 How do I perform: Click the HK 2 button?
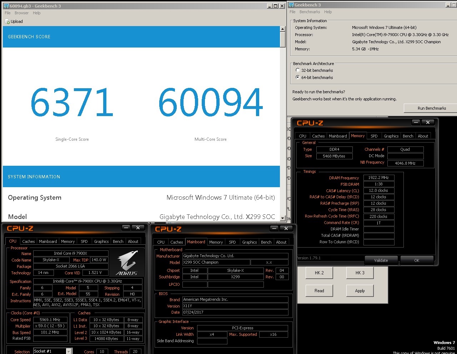tap(319, 273)
